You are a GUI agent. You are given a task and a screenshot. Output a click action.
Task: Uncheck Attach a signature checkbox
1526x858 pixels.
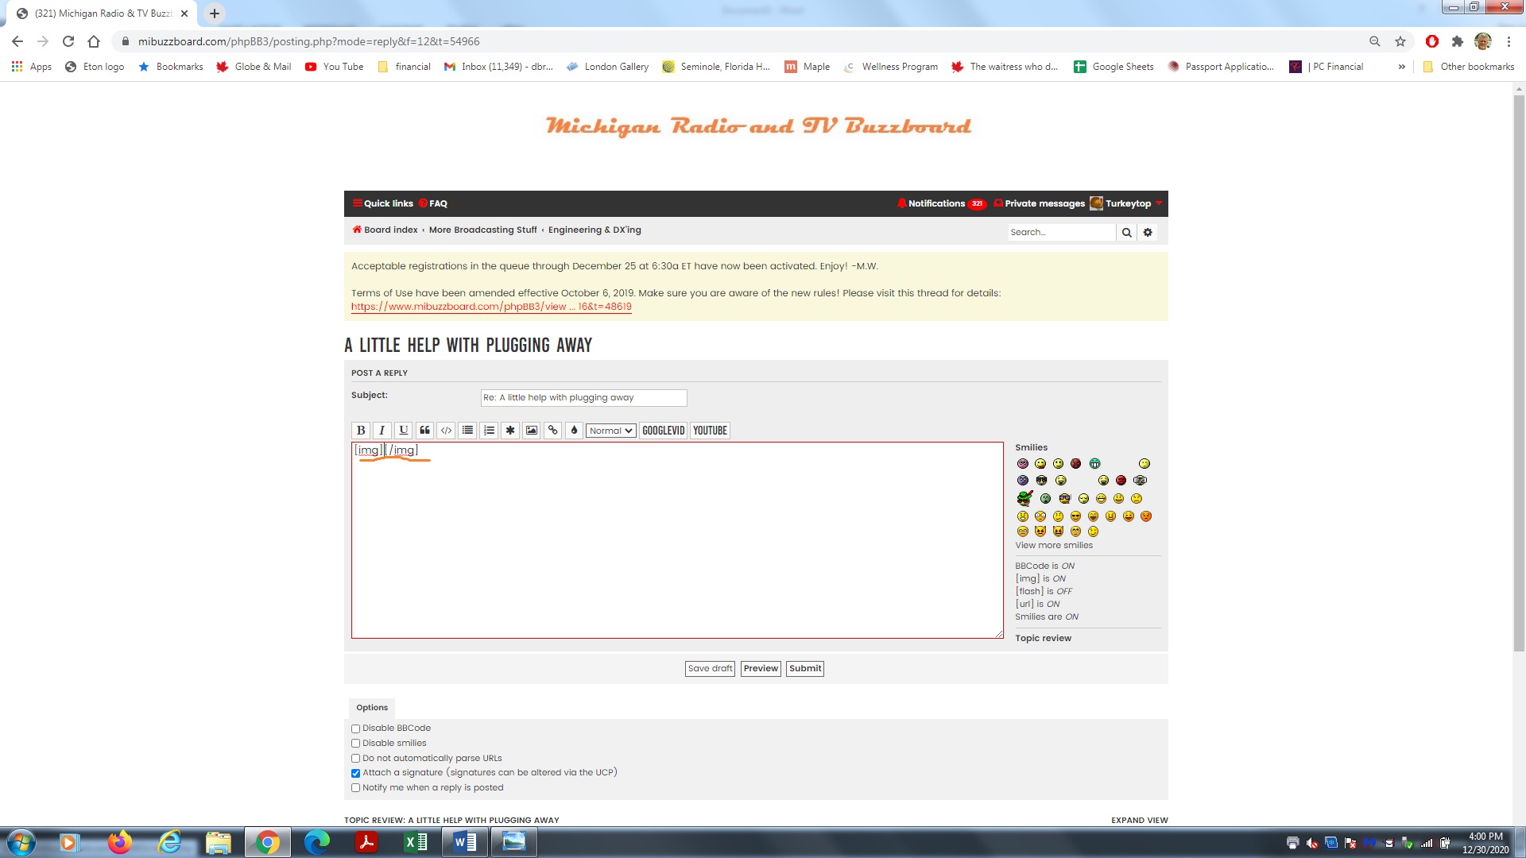point(356,773)
